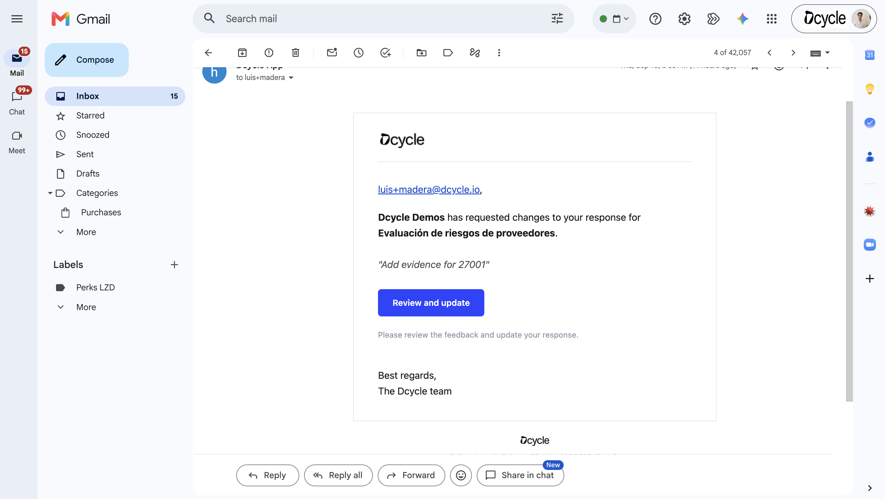This screenshot has height=499, width=885.
Task: Open Zoom add-on in side panel
Action: (x=870, y=245)
